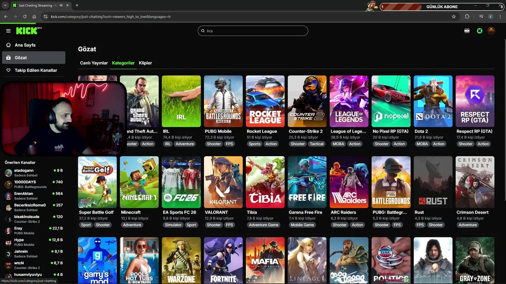The image size is (506, 284).
Task: Open the creator dashboard camera icon
Action: tap(467, 31)
